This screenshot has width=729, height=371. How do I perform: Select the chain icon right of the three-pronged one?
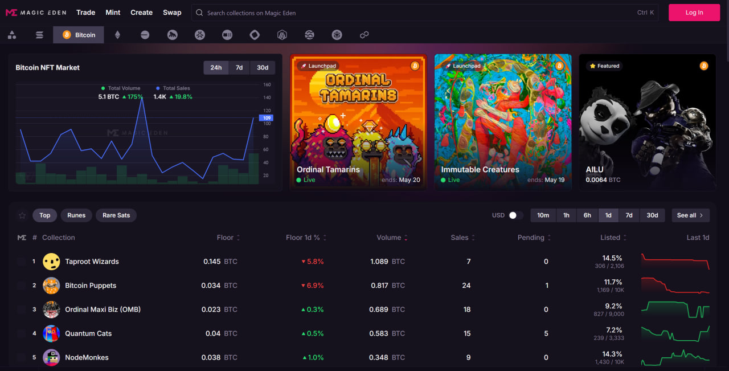click(227, 35)
